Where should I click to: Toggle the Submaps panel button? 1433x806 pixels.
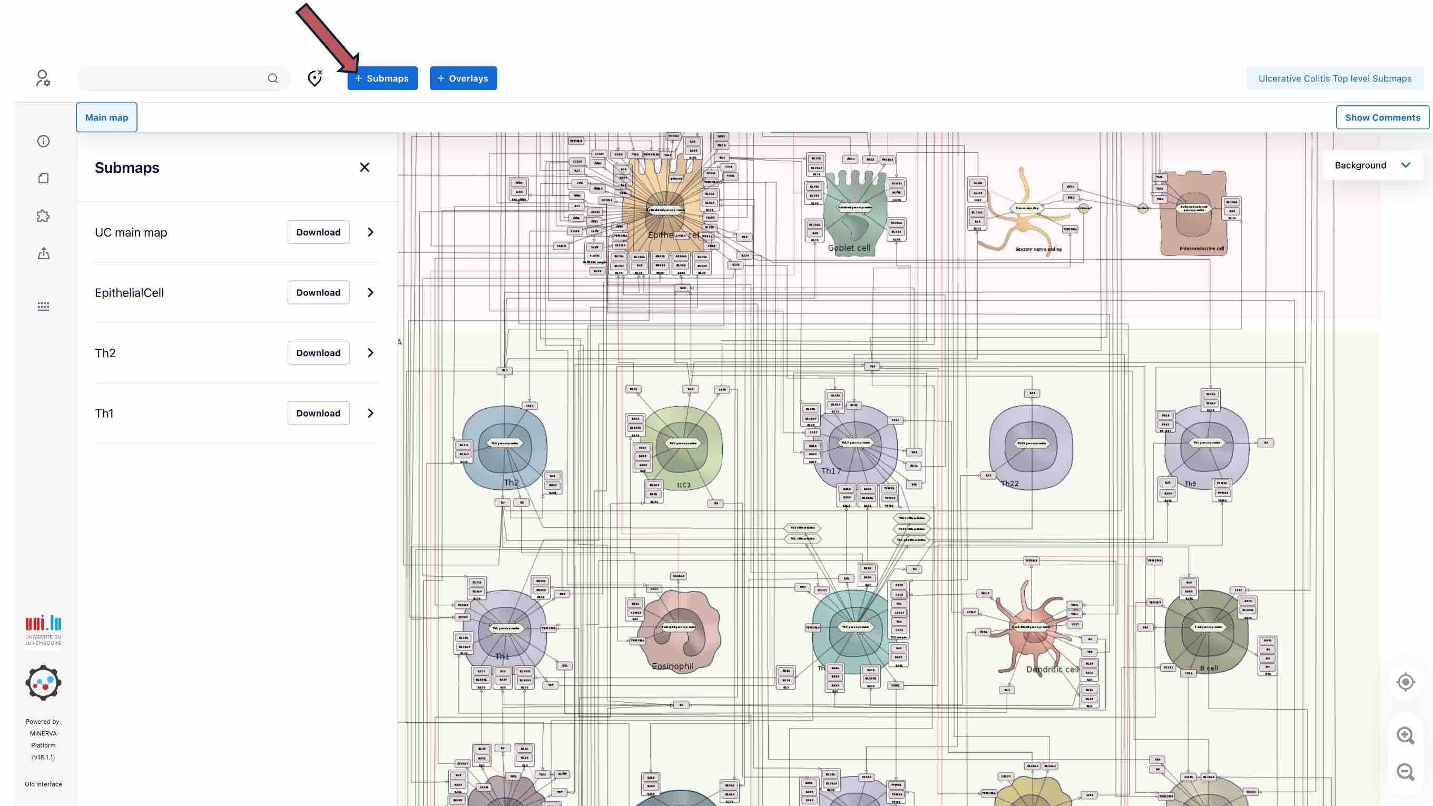coord(382,78)
